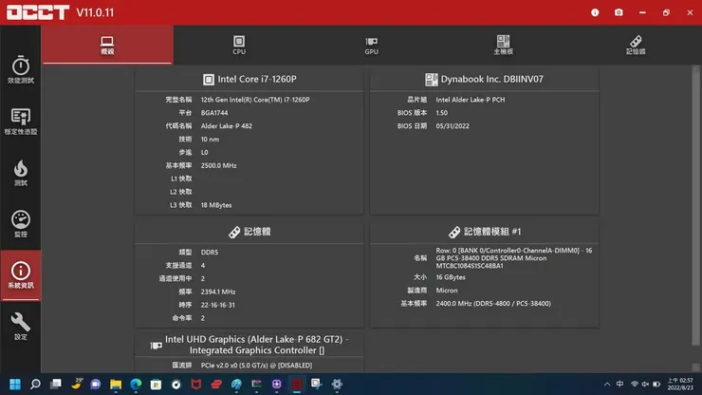Viewport: 702px width, 395px height.
Task: Click the CPU chip icon beside Intel Core i7-1260P
Action: [x=208, y=80]
